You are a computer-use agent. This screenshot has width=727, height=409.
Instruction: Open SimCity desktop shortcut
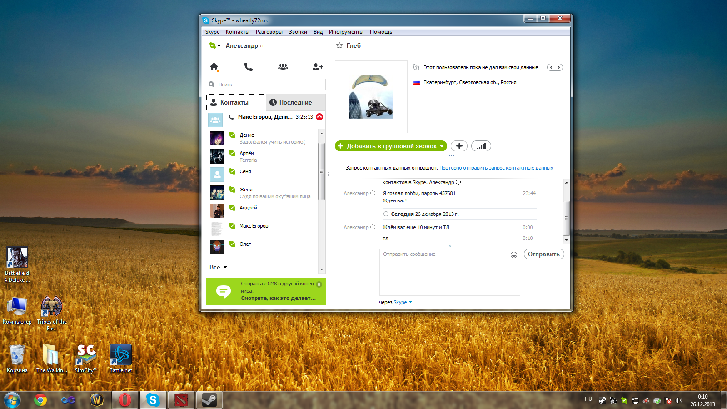pyautogui.click(x=86, y=359)
